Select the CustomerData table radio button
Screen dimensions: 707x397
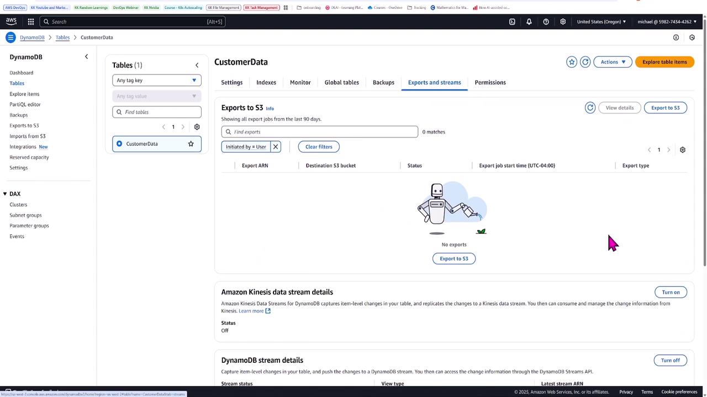(119, 144)
